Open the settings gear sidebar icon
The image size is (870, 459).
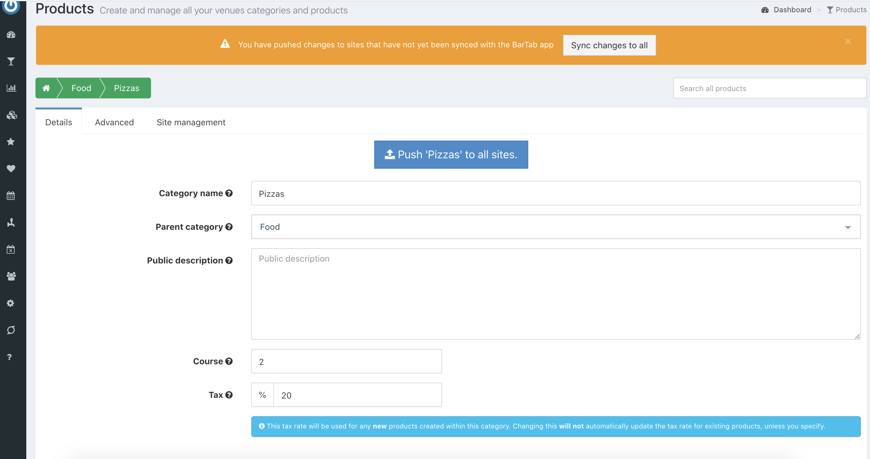pyautogui.click(x=11, y=303)
